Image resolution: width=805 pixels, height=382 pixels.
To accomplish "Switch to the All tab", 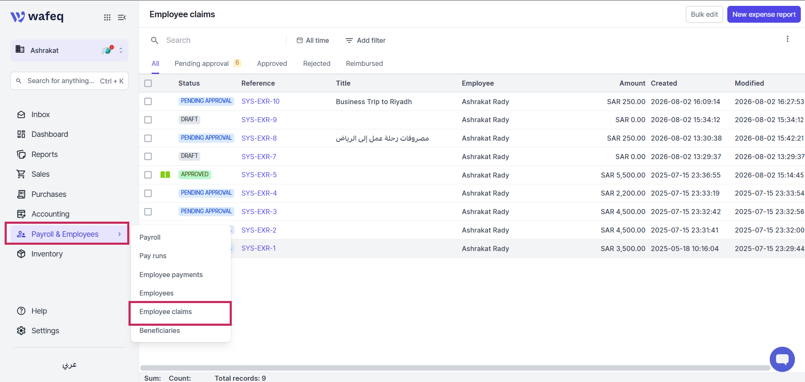I will [155, 63].
